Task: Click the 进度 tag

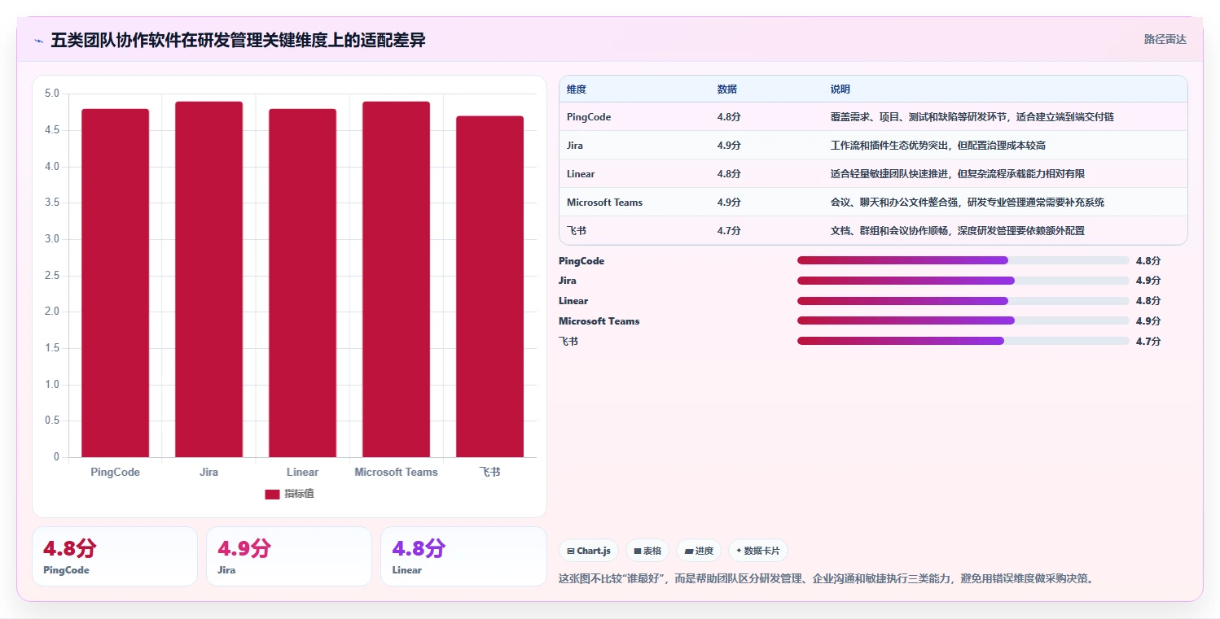Action: click(x=699, y=551)
